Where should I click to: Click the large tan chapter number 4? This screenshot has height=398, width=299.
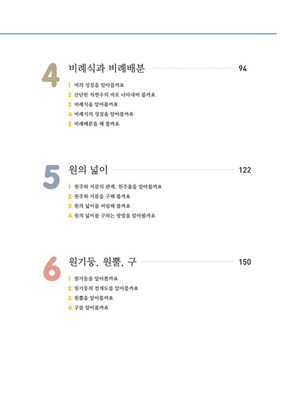click(x=51, y=75)
